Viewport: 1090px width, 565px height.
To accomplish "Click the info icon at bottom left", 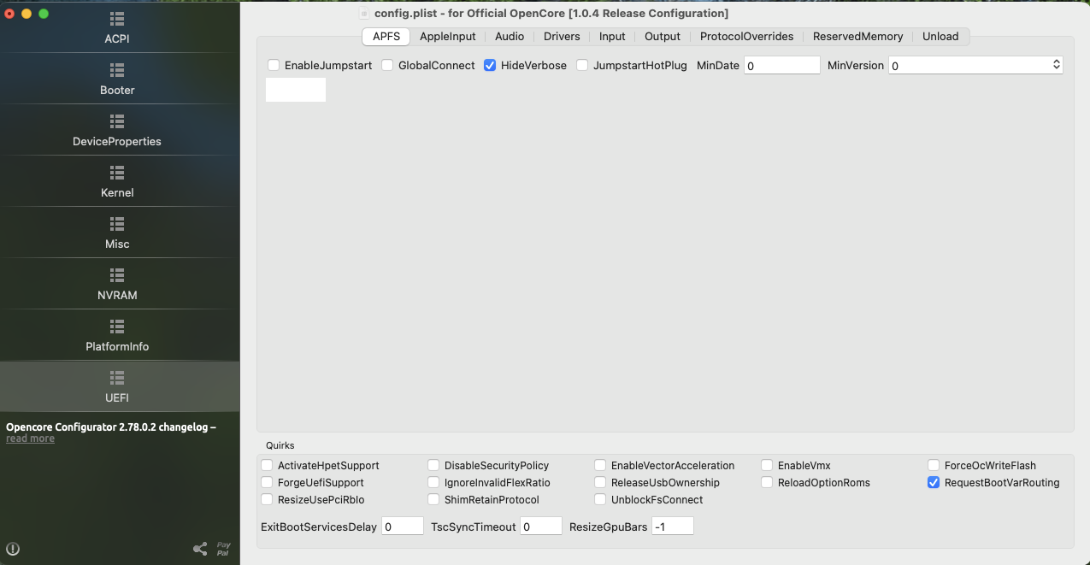I will tap(14, 549).
